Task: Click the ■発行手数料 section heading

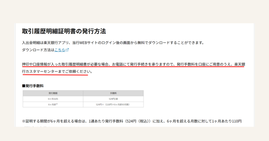Action: point(33,86)
